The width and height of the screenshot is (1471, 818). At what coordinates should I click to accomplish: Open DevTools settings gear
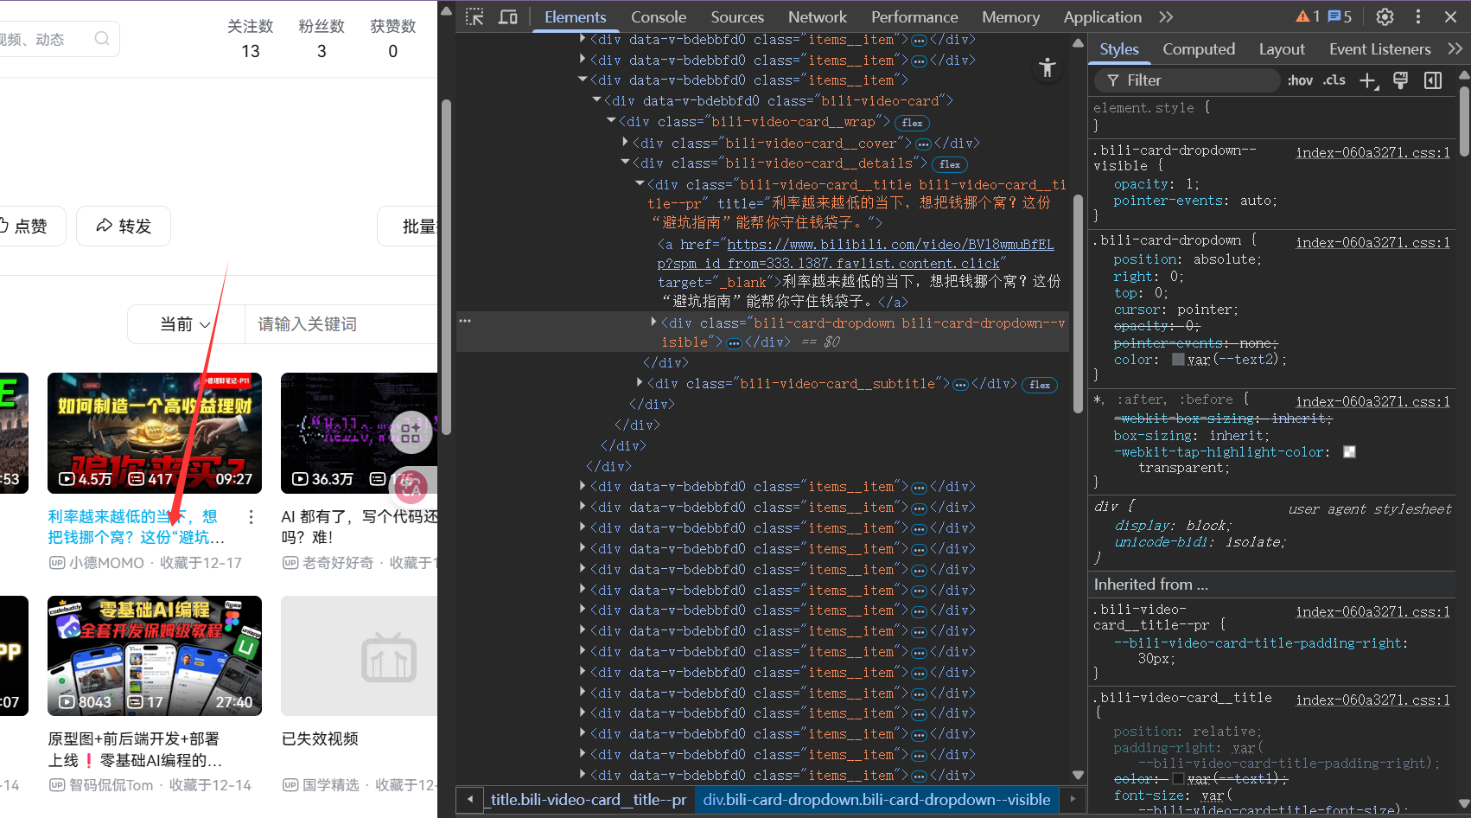coord(1385,17)
